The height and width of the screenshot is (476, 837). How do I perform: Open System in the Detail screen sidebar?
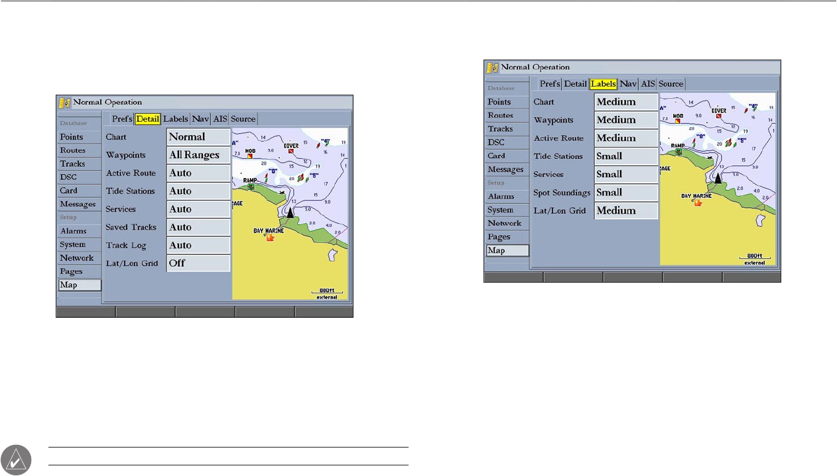[80, 244]
